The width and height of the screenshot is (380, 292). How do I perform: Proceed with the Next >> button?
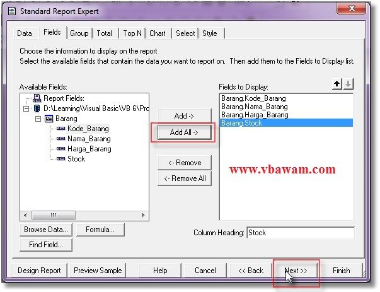point(296,271)
